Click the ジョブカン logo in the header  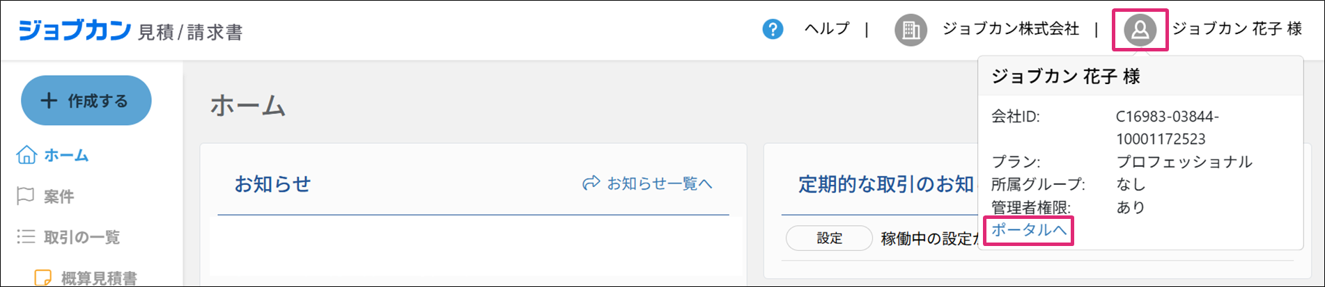point(75,31)
